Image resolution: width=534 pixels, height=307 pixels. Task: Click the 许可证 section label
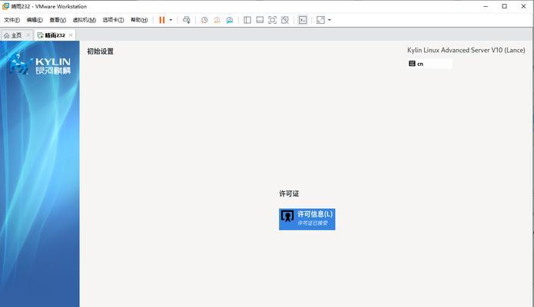click(289, 193)
